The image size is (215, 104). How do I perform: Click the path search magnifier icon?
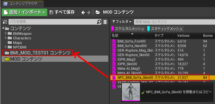point(99,22)
